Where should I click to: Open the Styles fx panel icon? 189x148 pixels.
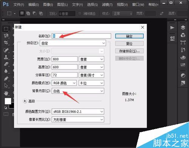coord(183,83)
